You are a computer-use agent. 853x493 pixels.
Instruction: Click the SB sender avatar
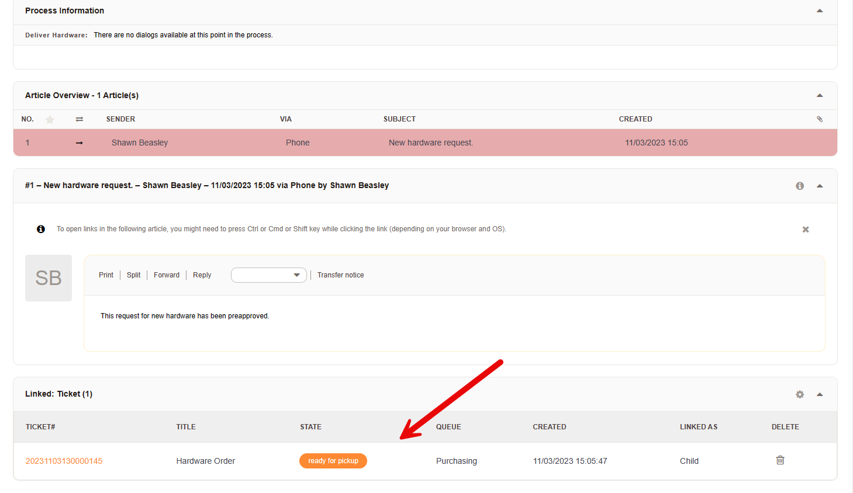pos(49,278)
